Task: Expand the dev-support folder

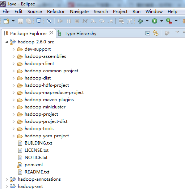Action: (13, 49)
